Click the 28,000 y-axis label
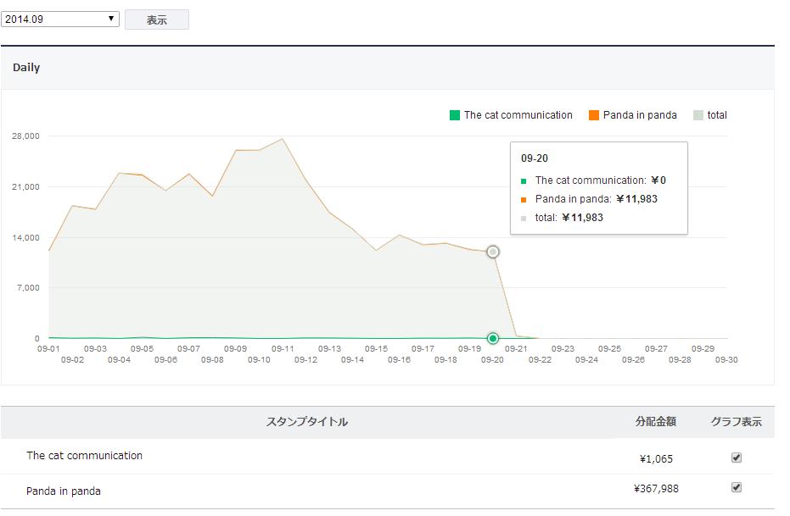 (26, 136)
